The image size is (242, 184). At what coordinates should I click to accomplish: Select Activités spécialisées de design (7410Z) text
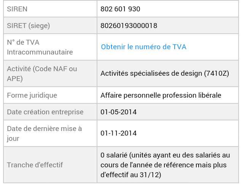point(165,73)
